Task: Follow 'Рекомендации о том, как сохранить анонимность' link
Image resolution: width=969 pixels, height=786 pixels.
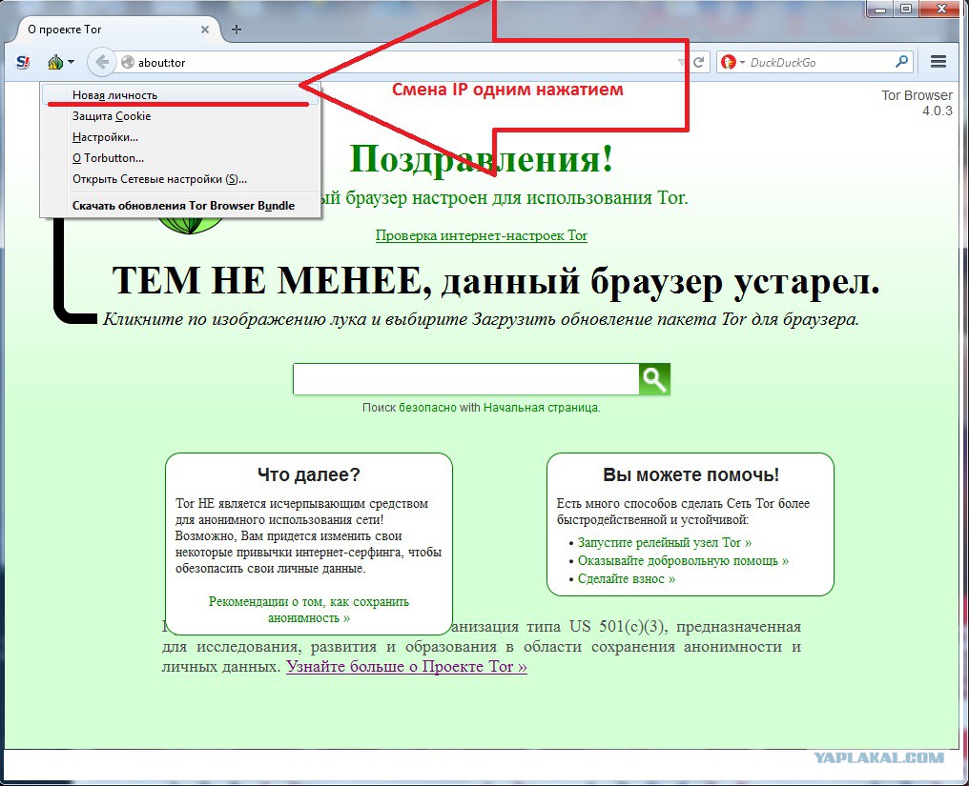Action: point(308,610)
